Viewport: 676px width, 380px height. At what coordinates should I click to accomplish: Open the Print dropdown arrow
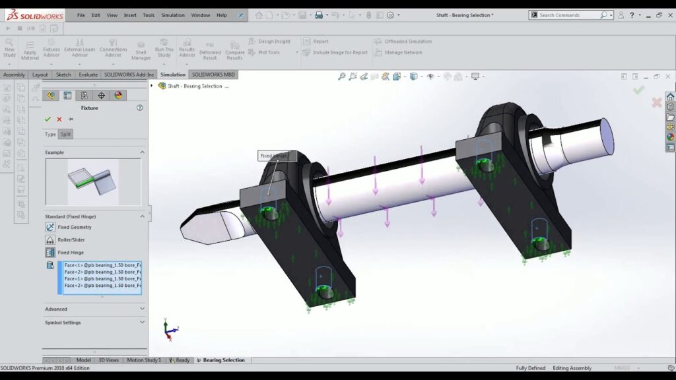click(x=327, y=15)
